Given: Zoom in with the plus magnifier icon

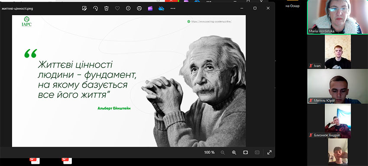Looking at the screenshot, I should point(234,153).
